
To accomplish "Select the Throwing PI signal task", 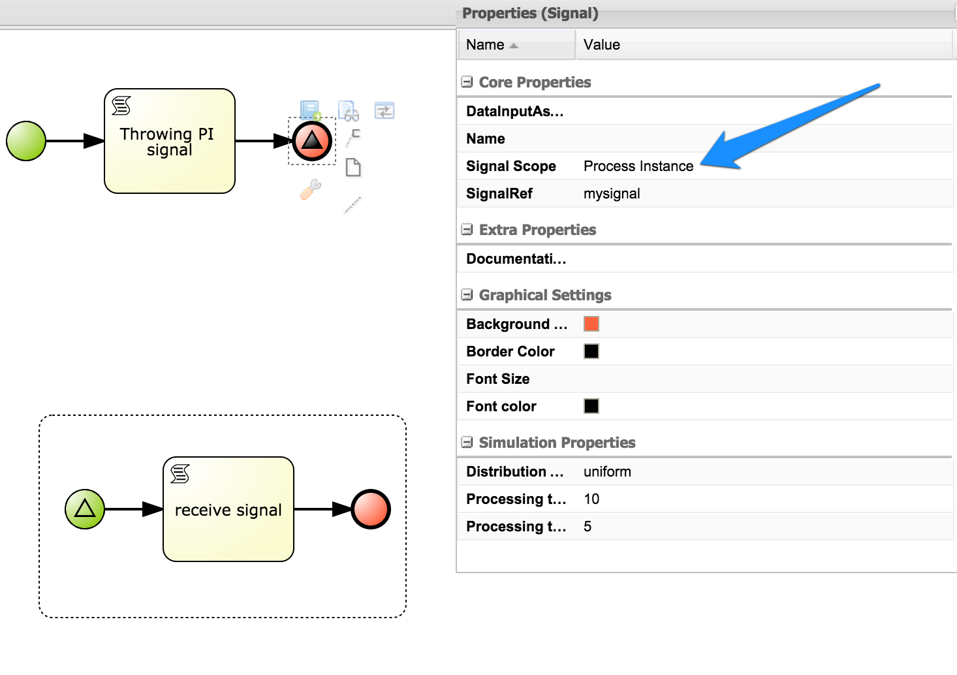I will tap(169, 141).
